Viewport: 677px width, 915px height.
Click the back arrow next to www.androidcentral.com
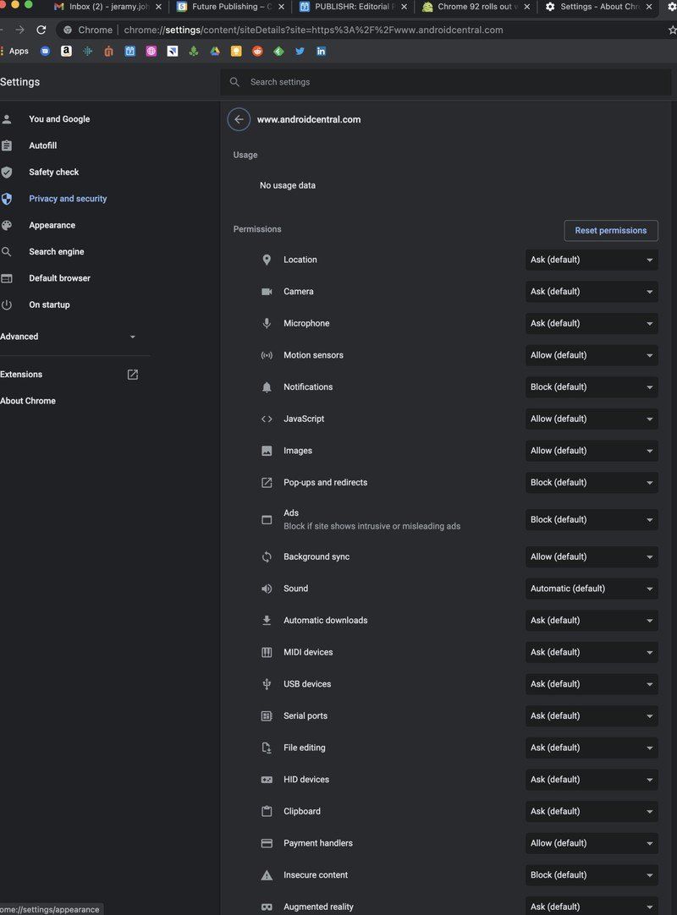click(x=239, y=119)
